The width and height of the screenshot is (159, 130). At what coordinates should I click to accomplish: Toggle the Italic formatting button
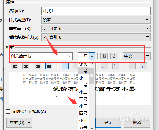tap(114, 56)
